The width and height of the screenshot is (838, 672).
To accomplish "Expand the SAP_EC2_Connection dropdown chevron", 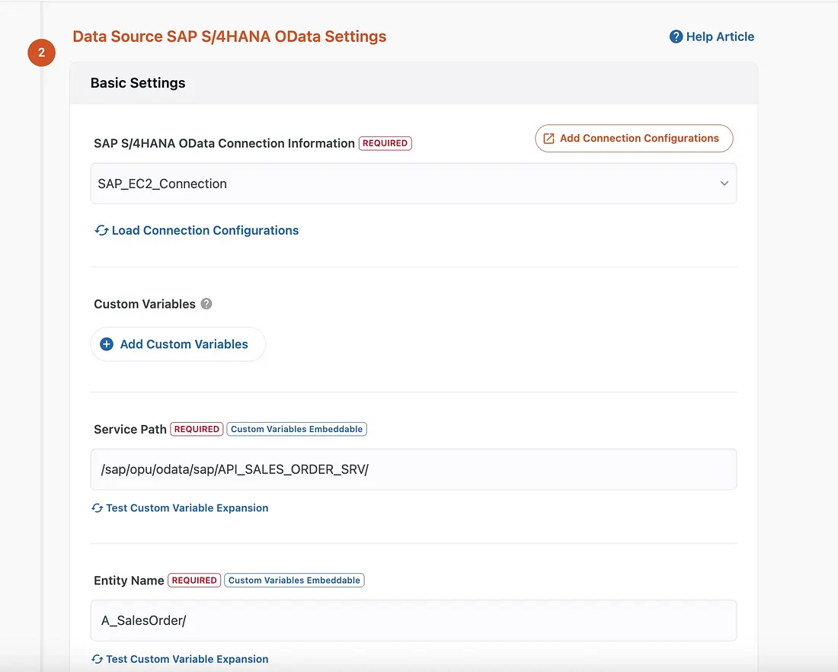I will point(724,184).
